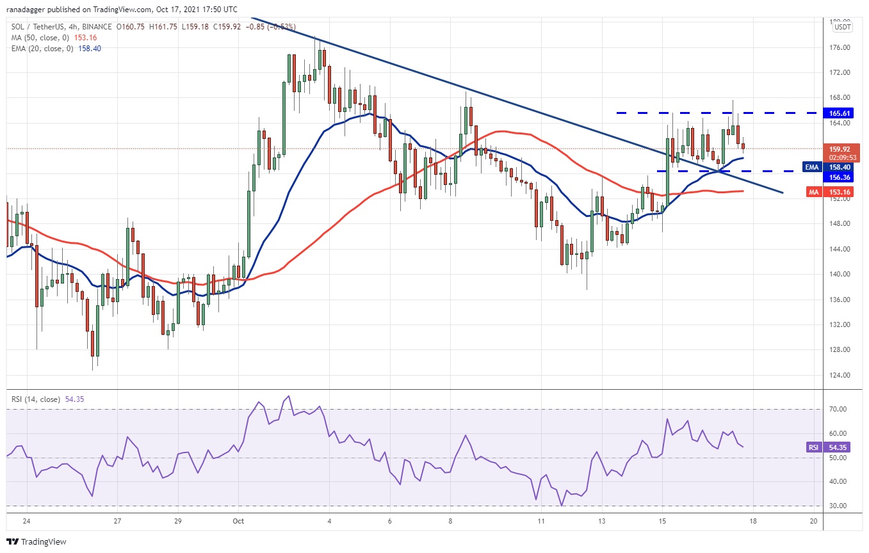
Task: Click the '13' date on time axis
Action: point(602,522)
